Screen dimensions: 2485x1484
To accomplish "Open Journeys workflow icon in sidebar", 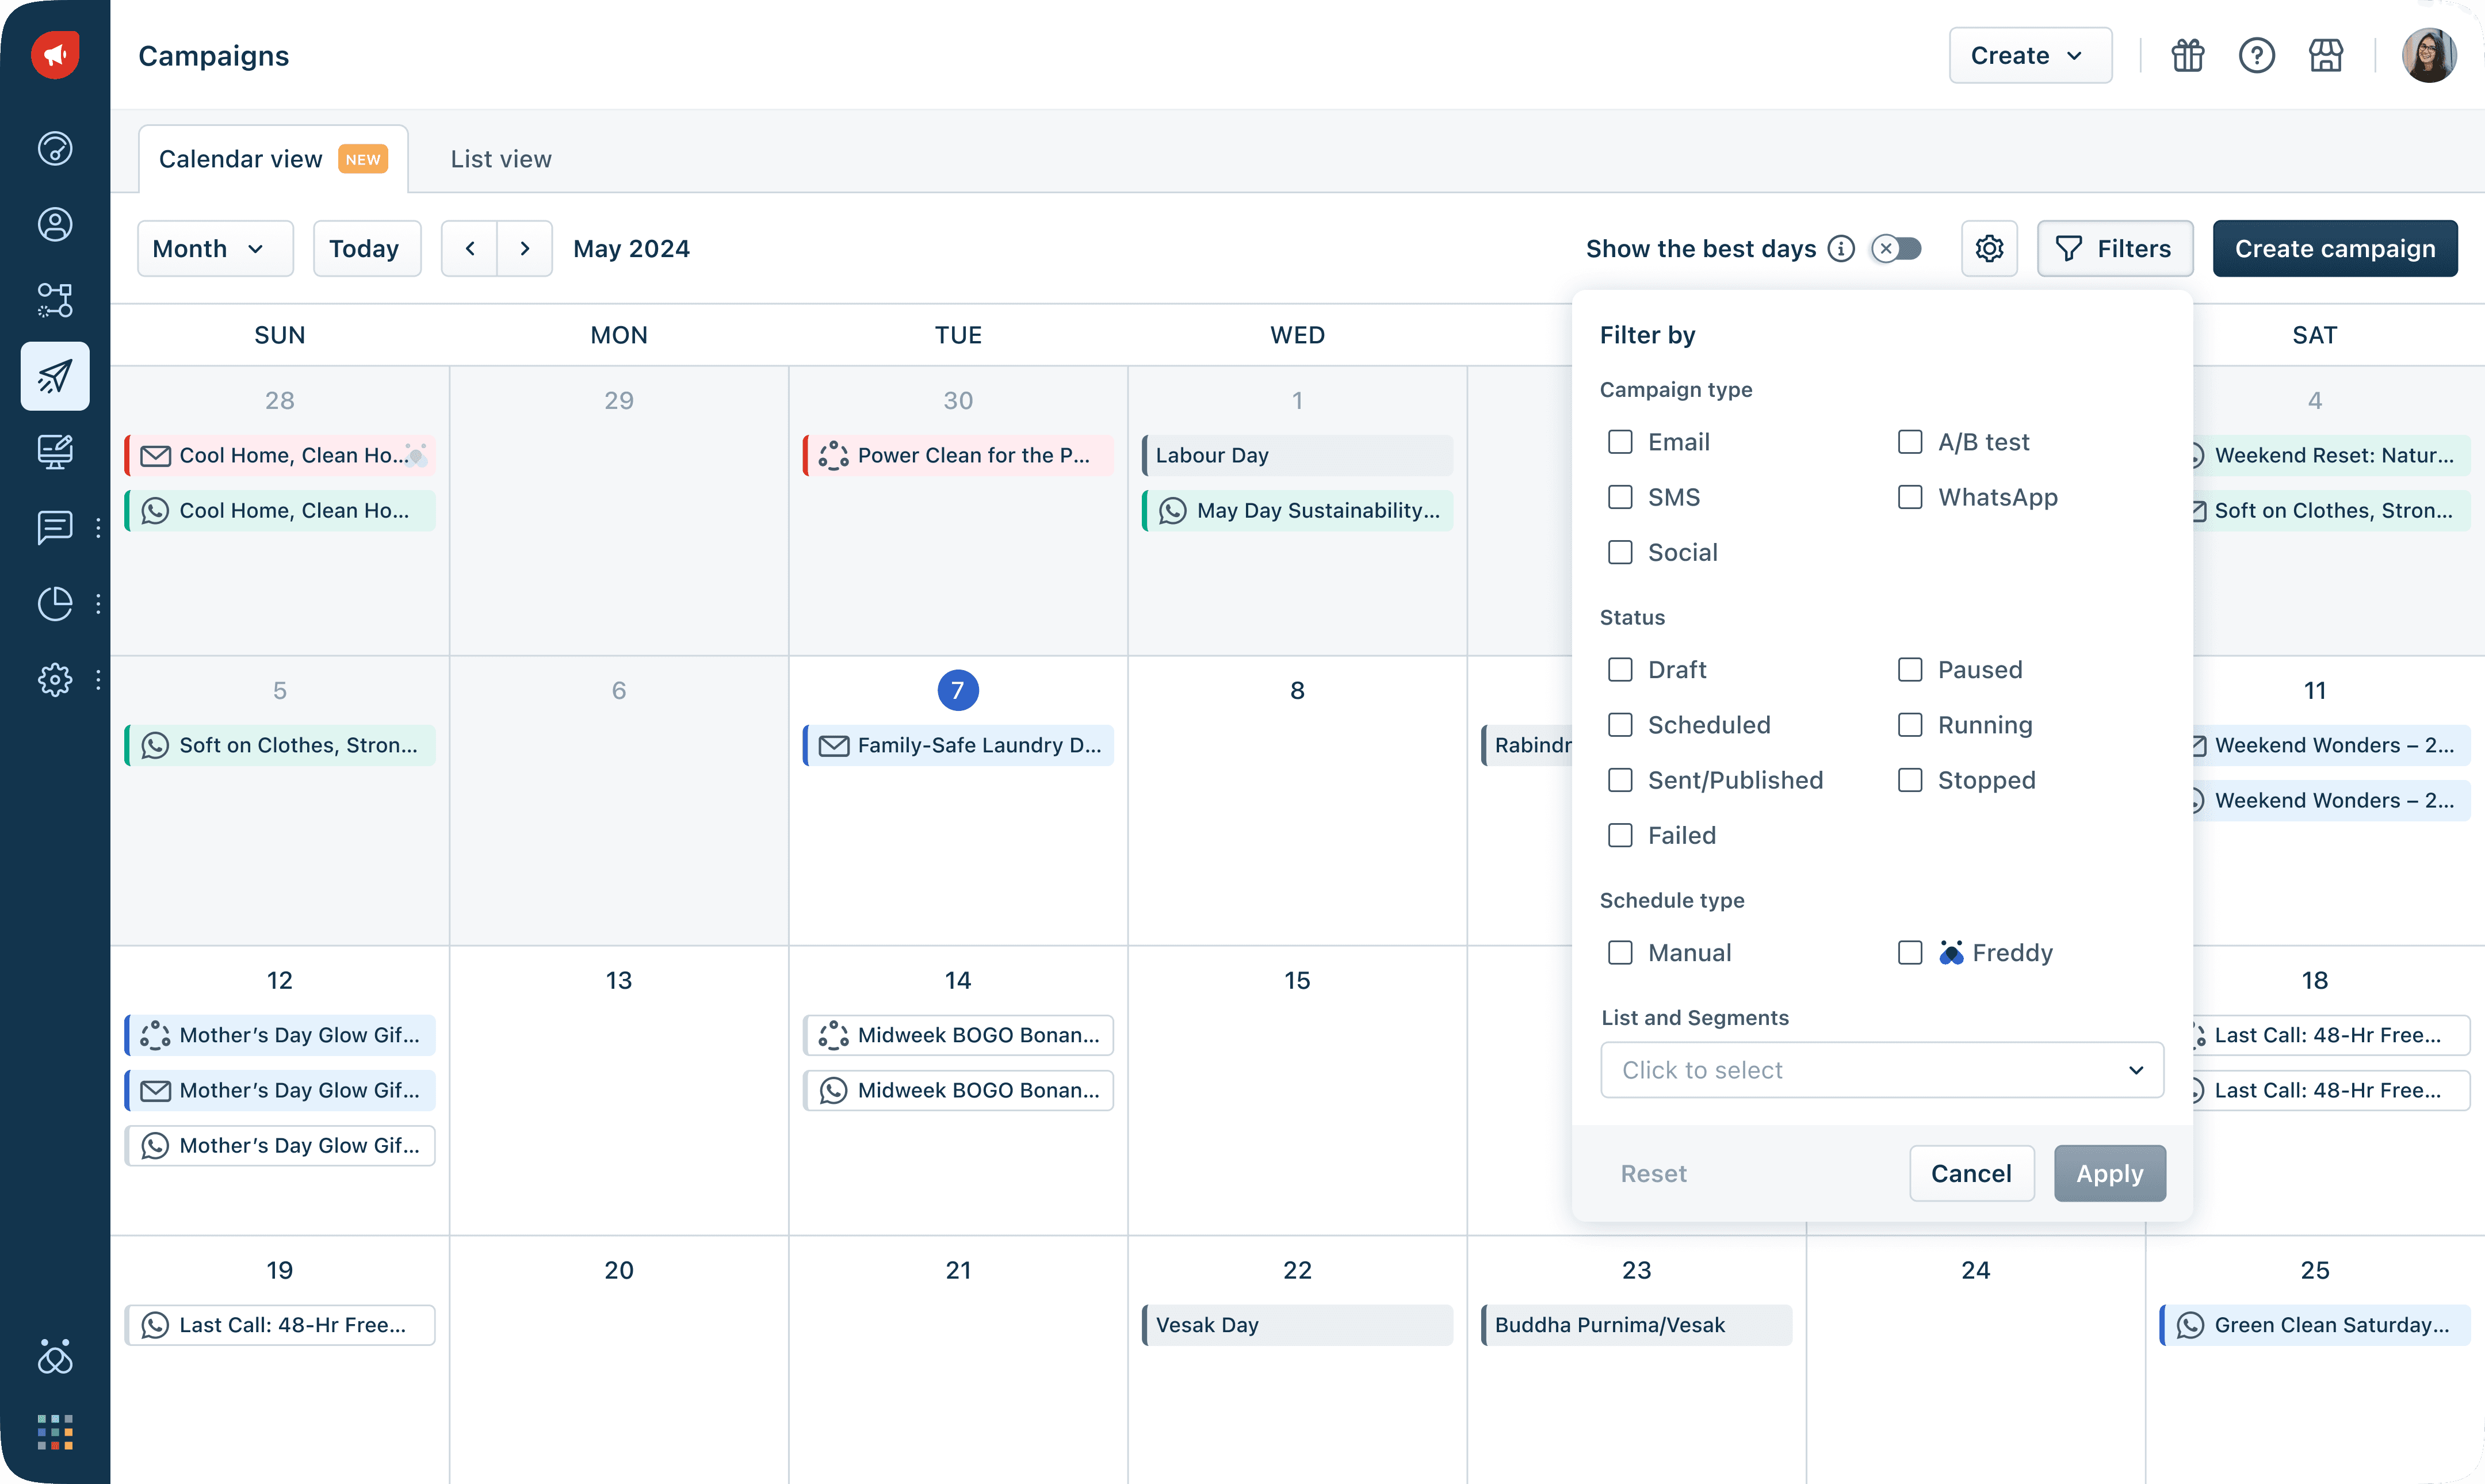I will pos(55,300).
